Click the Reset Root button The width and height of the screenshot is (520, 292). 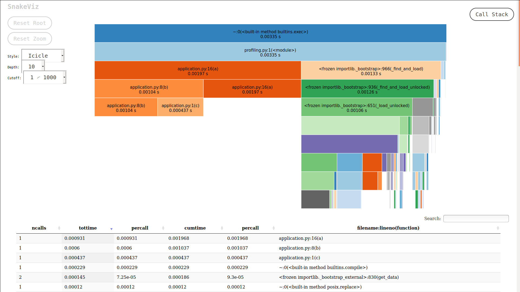tap(29, 23)
